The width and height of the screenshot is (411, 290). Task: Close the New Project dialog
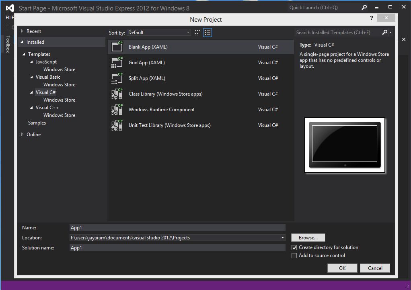[x=386, y=18]
